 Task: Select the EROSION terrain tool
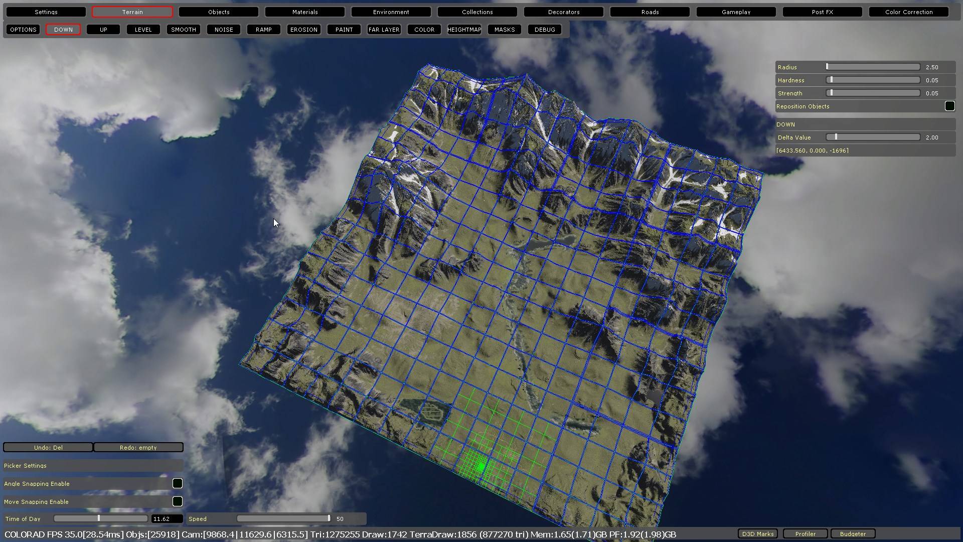coord(304,30)
